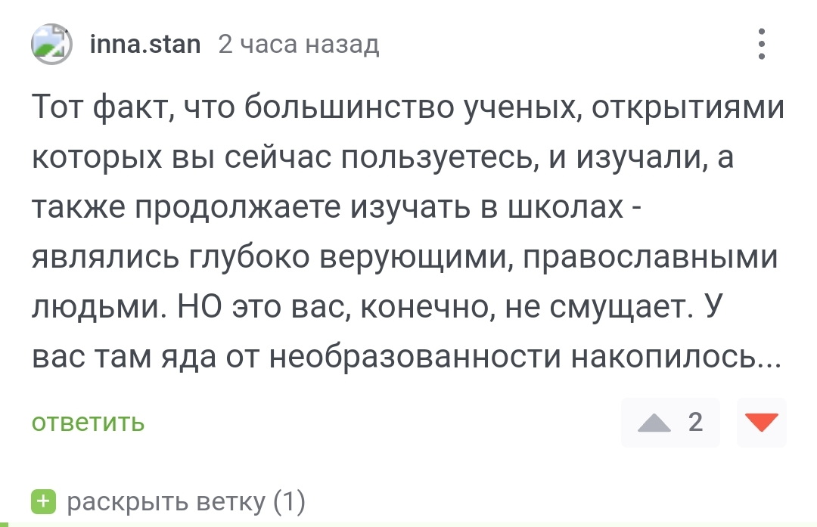Click the inna.stan user avatar
The height and width of the screenshot is (527, 817).
click(x=51, y=44)
